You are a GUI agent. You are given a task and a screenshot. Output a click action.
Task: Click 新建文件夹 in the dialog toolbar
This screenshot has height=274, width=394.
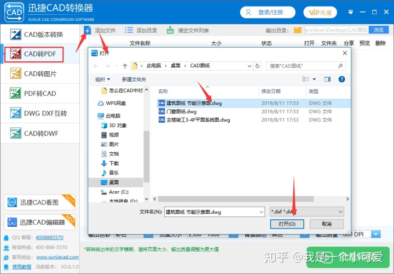(134, 79)
